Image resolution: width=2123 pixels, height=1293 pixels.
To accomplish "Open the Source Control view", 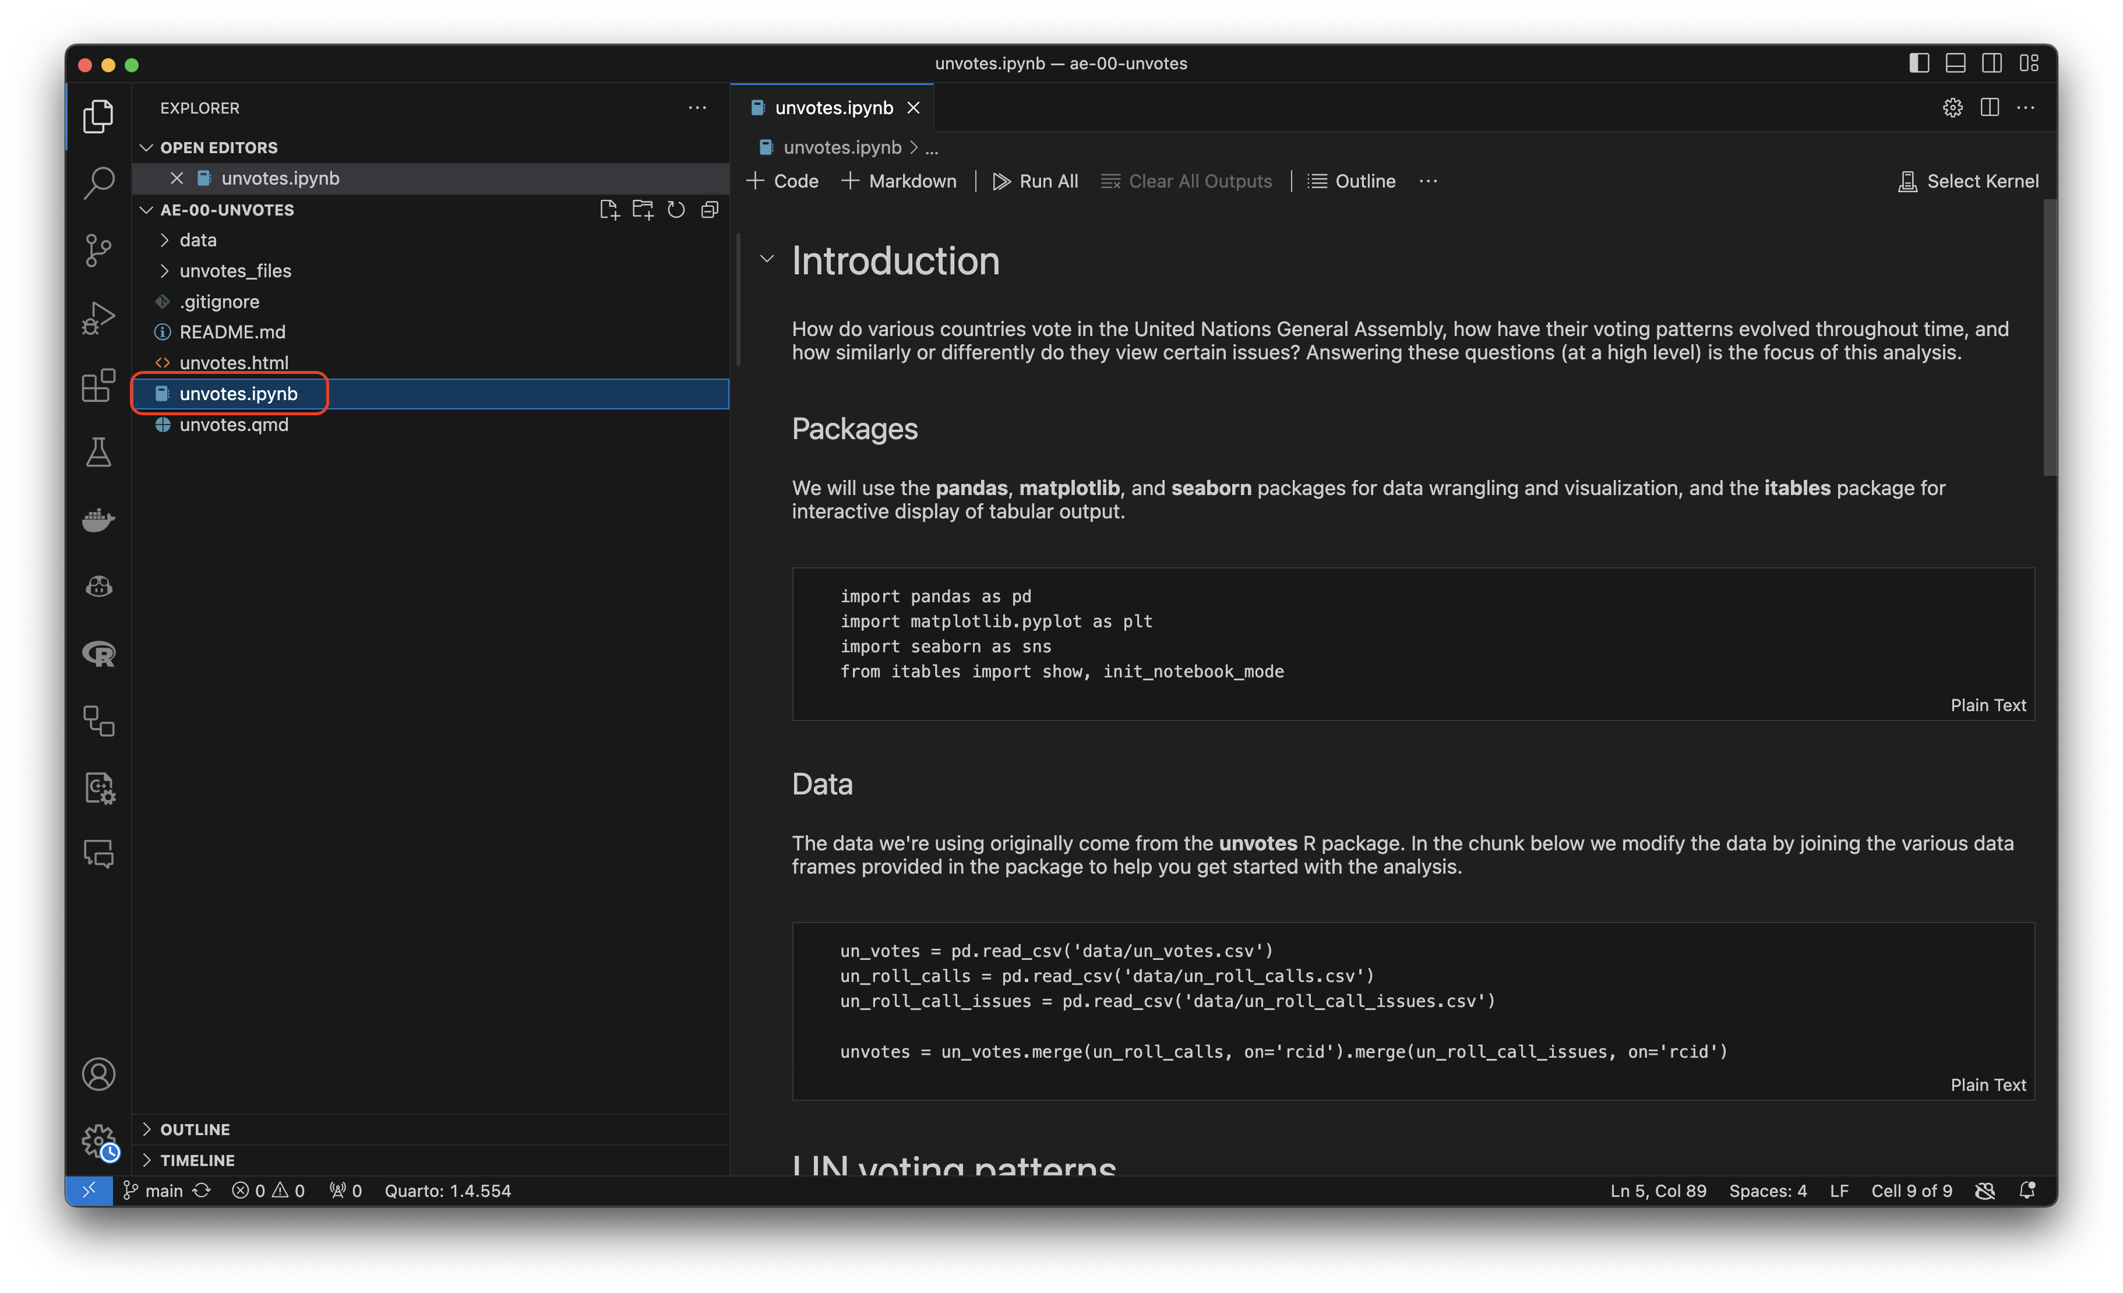I will point(98,250).
